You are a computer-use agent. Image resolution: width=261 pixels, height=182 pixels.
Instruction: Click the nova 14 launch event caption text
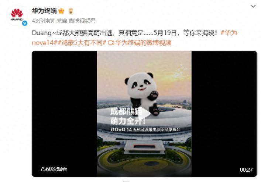click(x=145, y=129)
